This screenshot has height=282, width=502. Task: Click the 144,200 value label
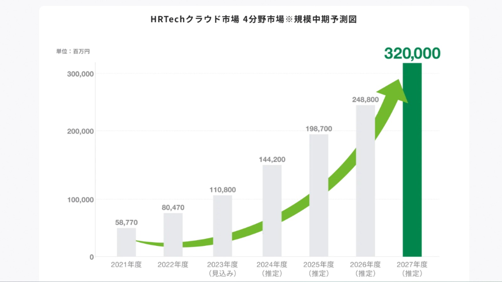pos(272,159)
